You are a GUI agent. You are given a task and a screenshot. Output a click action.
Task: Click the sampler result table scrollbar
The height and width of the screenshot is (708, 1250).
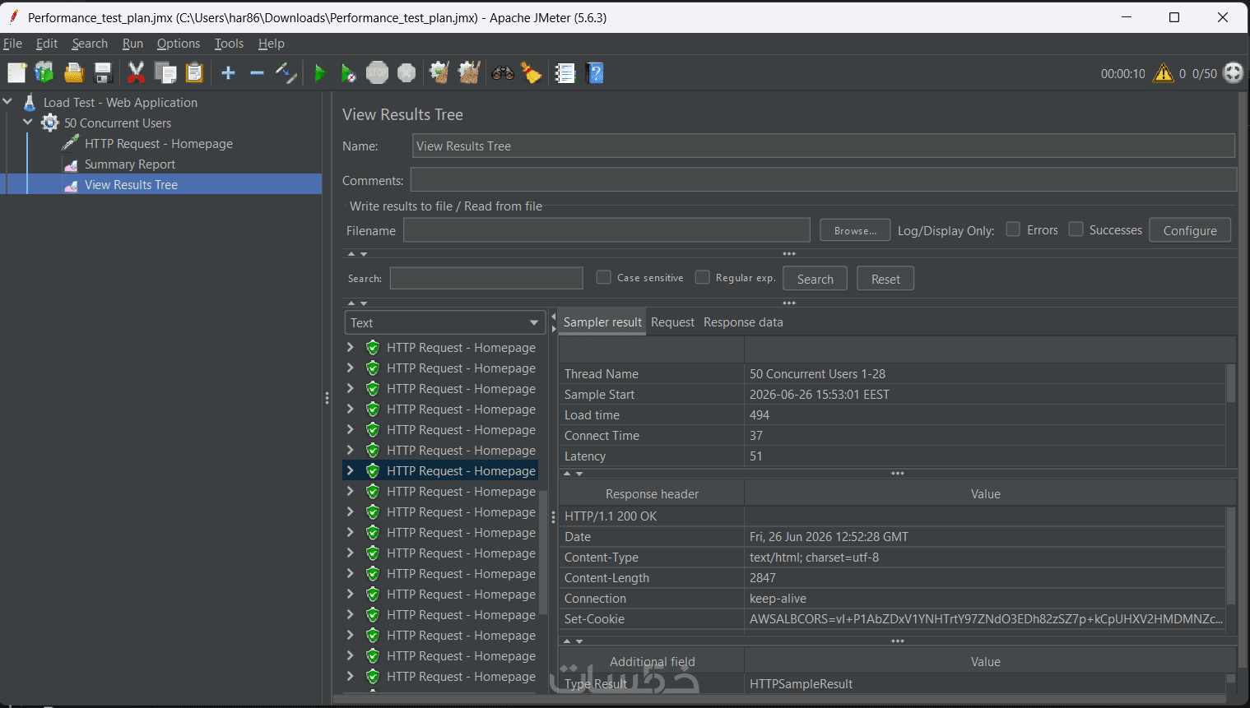(x=1231, y=383)
